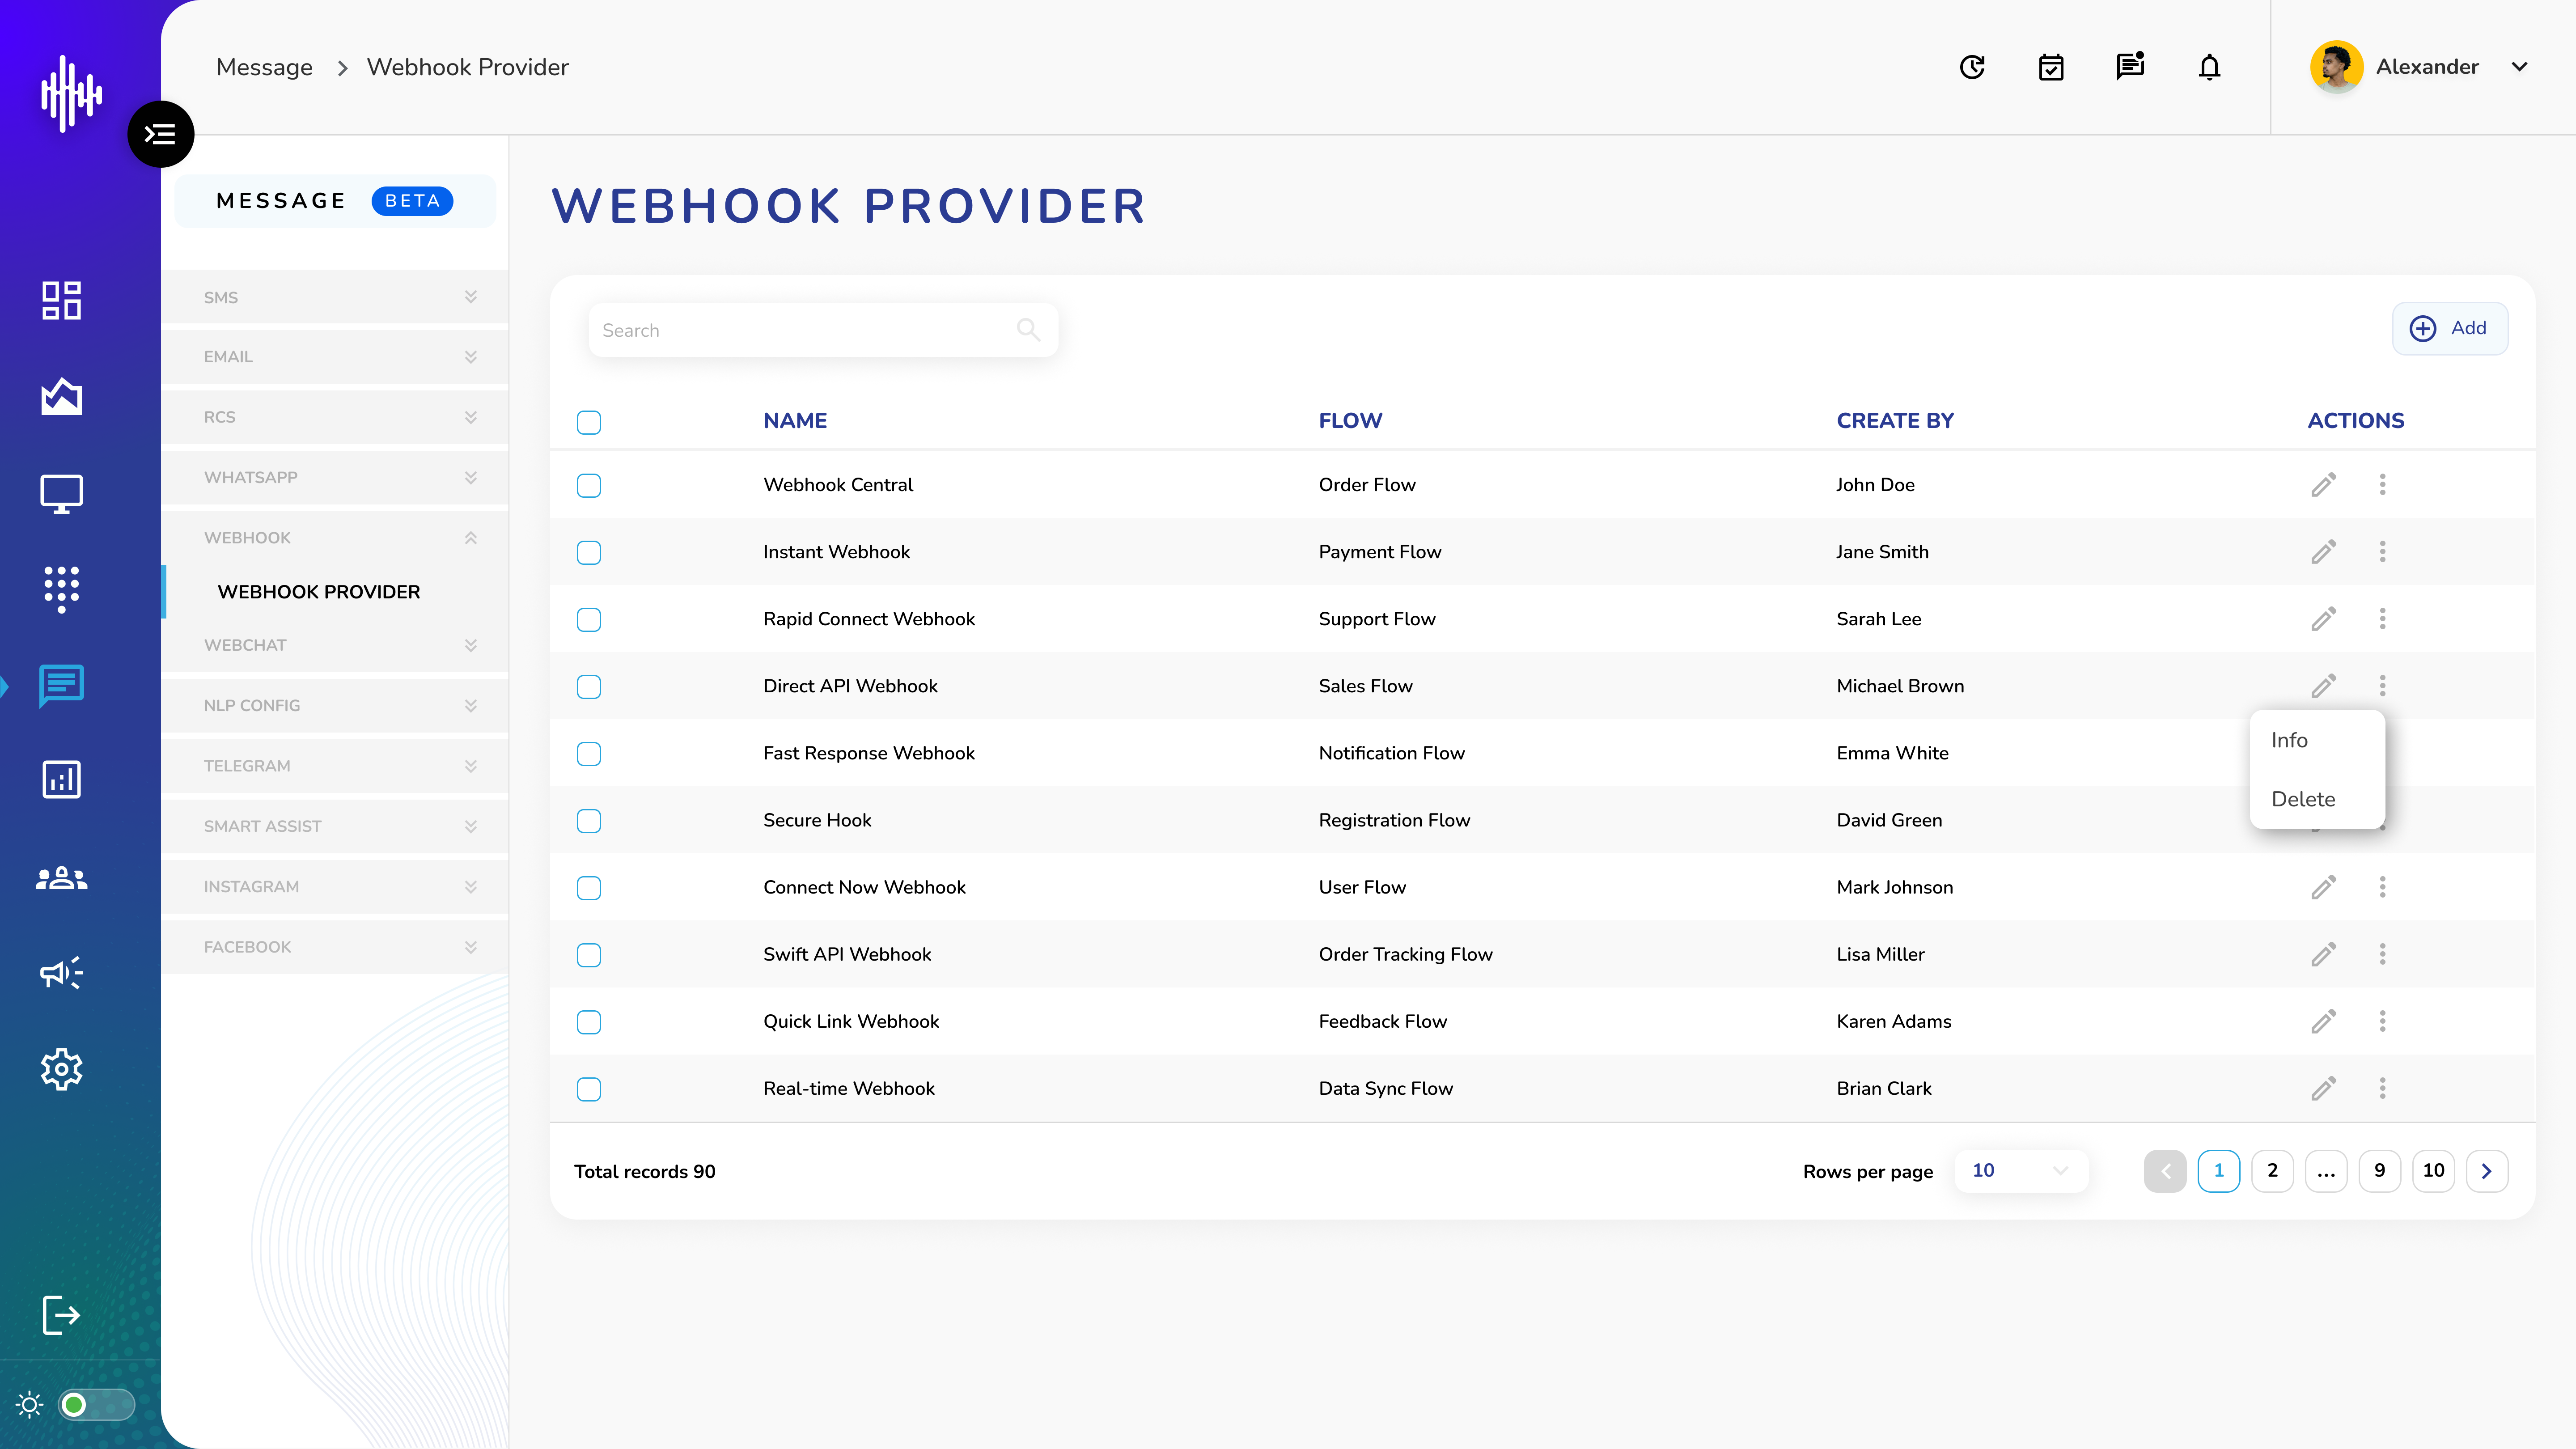Open the chat messages icon in header

(x=2130, y=66)
